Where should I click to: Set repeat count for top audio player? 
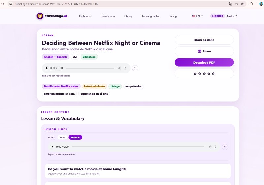tap(135, 68)
